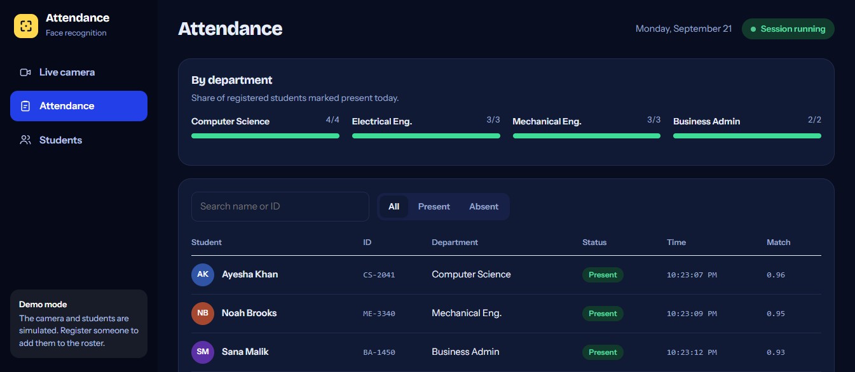855x372 pixels.
Task: Click the Match column header
Action: click(x=779, y=242)
